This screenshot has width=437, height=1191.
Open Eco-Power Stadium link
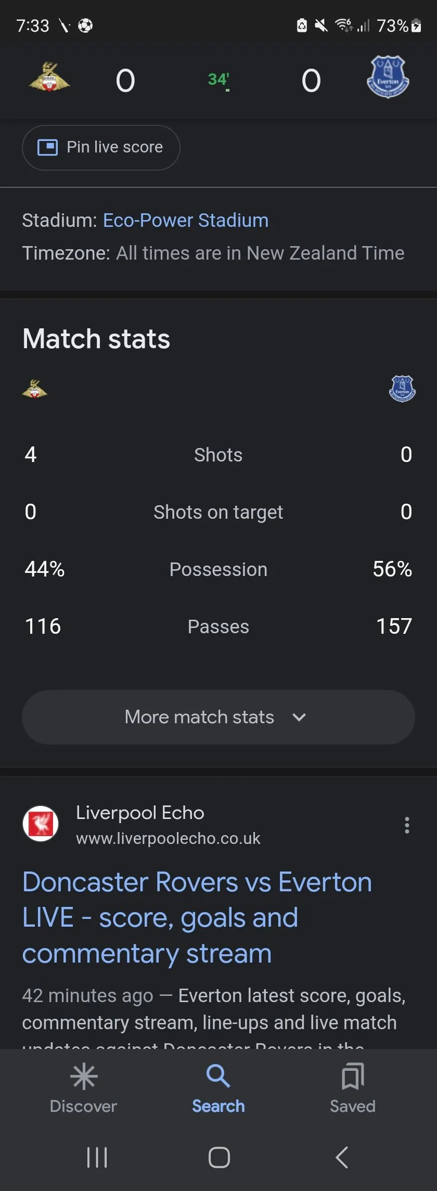(186, 221)
